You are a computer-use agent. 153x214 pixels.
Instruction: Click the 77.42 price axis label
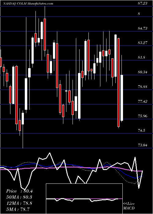coord(143,101)
